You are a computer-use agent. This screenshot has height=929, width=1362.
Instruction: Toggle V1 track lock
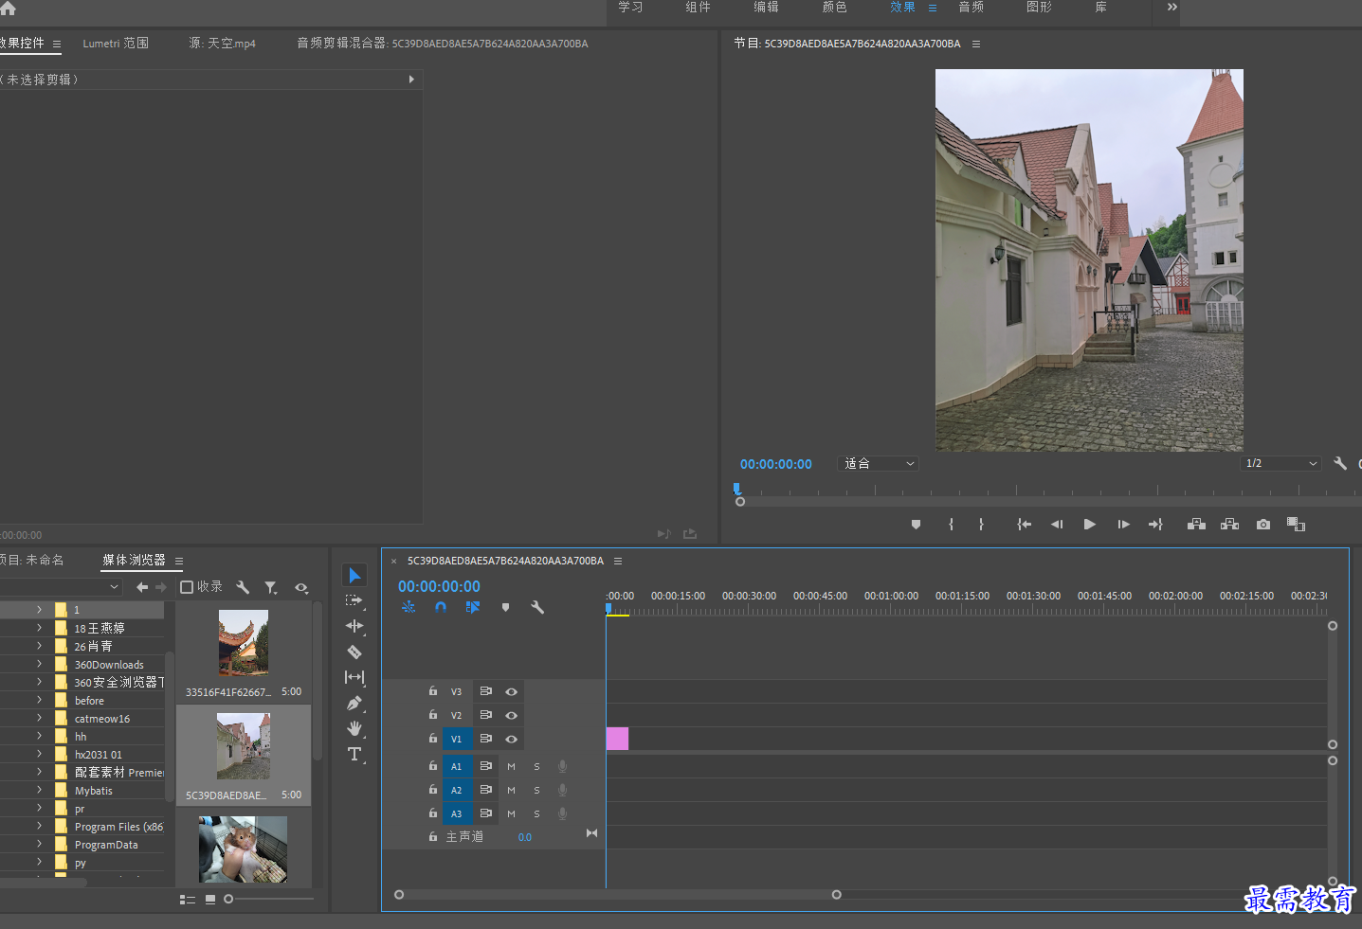[433, 739]
